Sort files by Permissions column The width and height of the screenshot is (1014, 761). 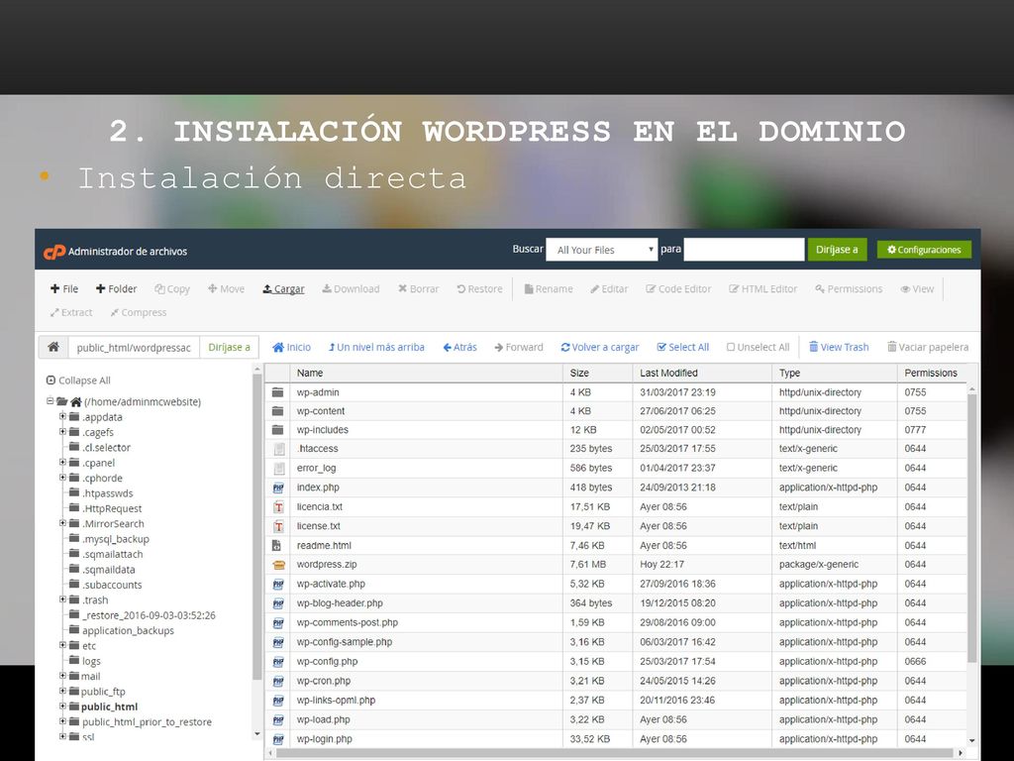(x=932, y=373)
